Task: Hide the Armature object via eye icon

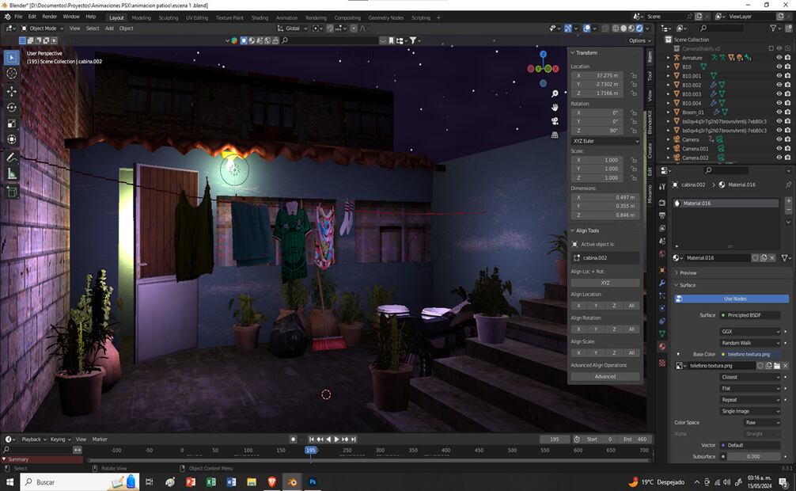Action: (779, 58)
